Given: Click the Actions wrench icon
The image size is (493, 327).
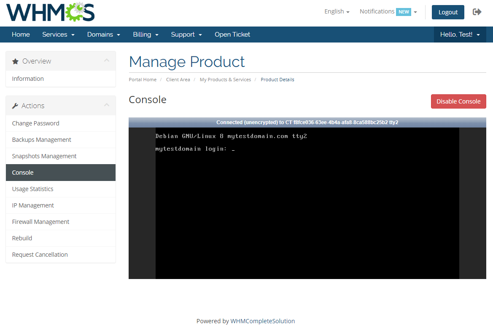Looking at the screenshot, I should pyautogui.click(x=15, y=106).
